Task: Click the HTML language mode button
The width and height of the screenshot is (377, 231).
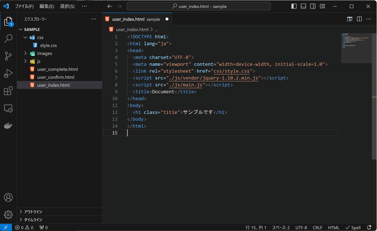Action: [x=334, y=227]
